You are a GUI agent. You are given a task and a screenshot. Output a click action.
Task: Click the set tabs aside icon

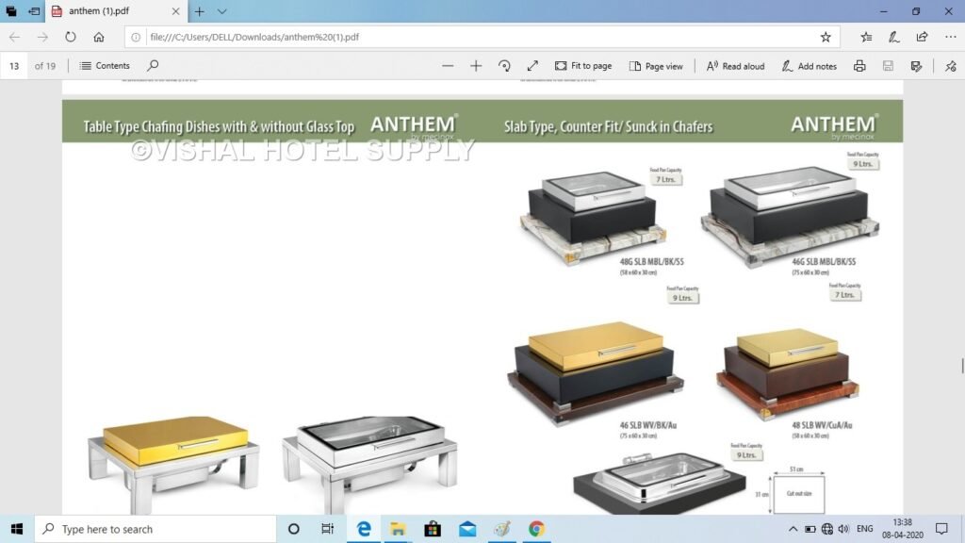pyautogui.click(x=35, y=11)
